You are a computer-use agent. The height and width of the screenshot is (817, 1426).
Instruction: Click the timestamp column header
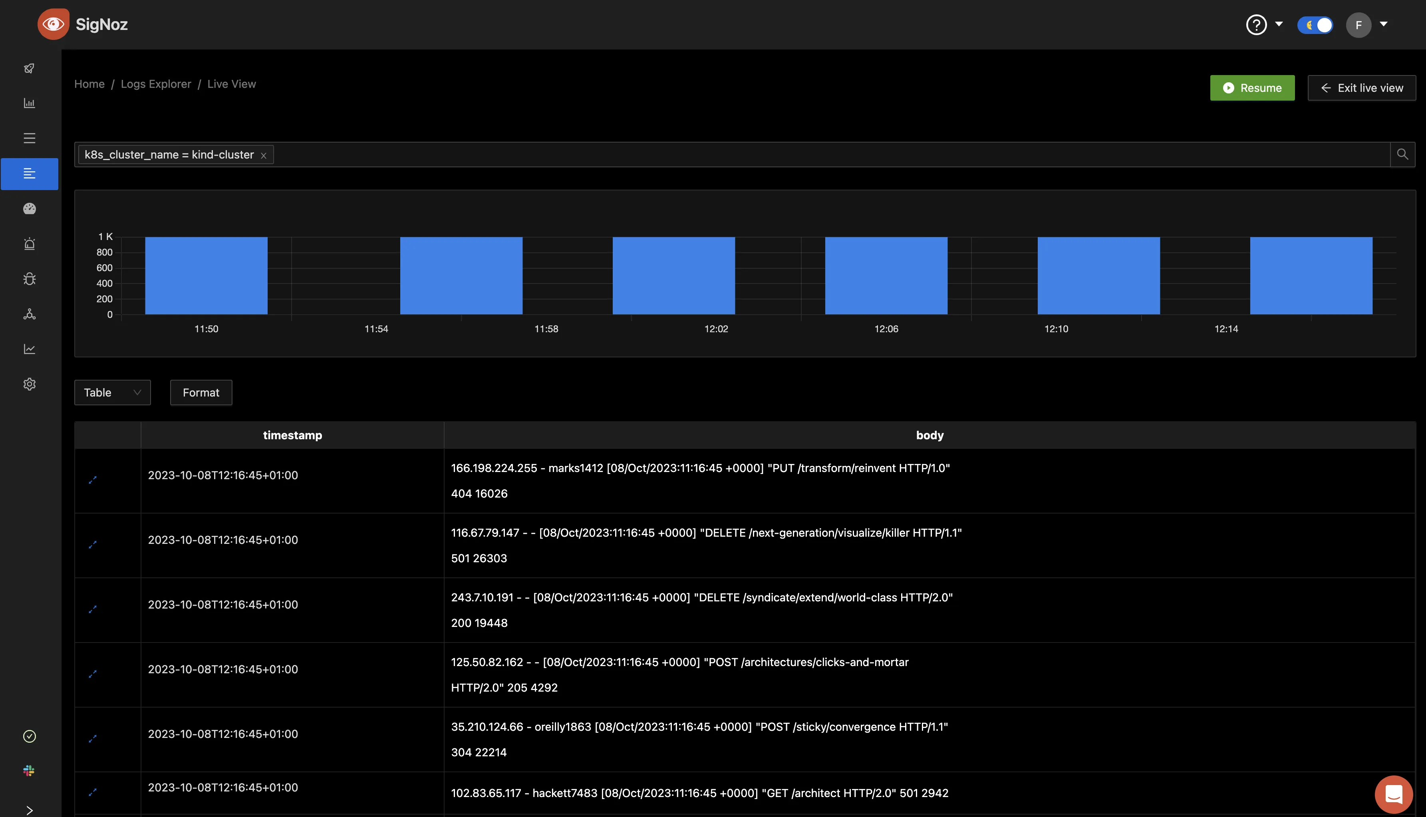(x=292, y=435)
